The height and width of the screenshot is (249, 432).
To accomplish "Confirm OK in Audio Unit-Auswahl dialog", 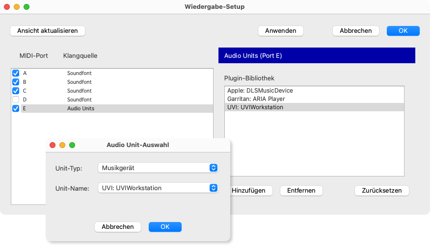I will [x=165, y=227].
